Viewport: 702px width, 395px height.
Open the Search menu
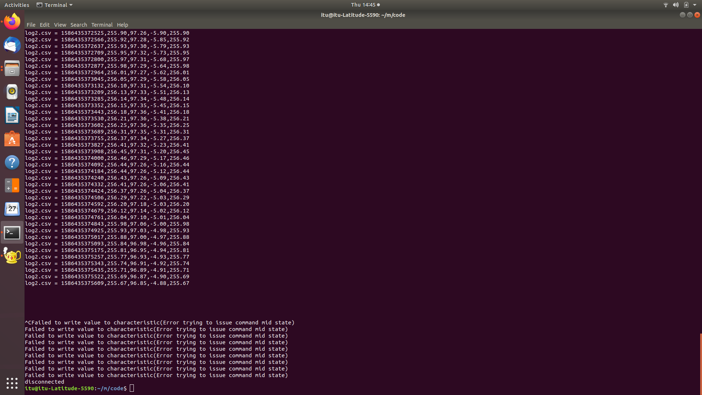[79, 25]
